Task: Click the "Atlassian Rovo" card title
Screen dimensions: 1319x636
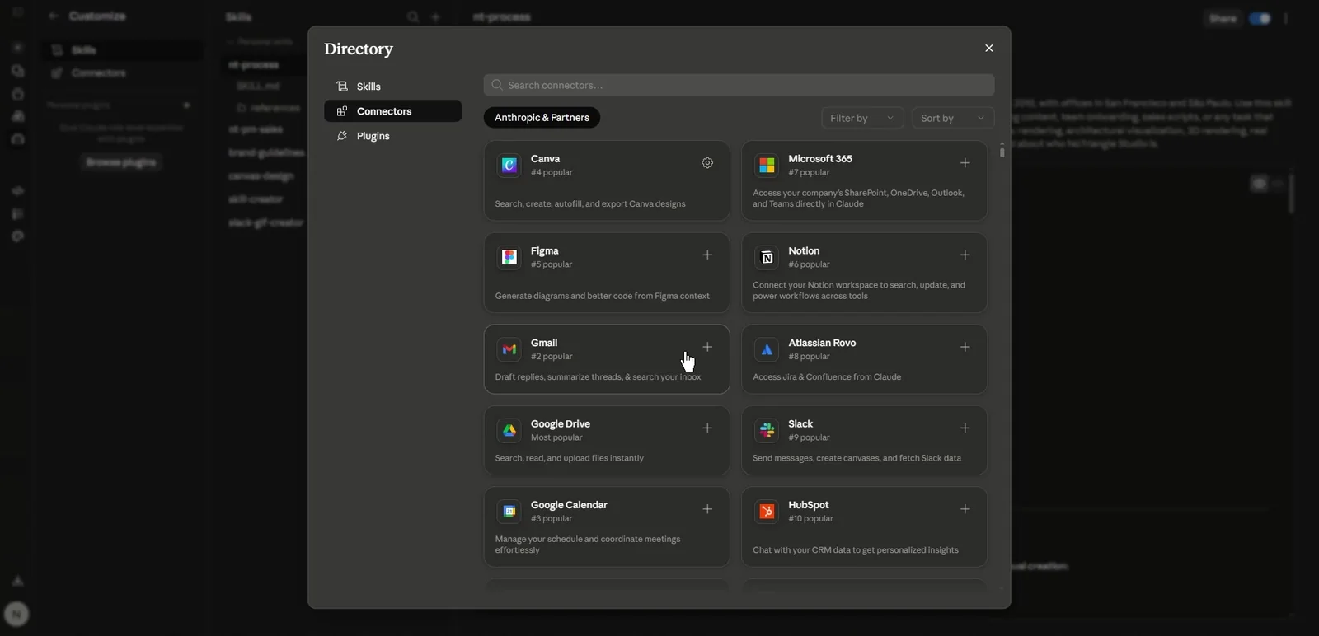Action: click(x=822, y=343)
